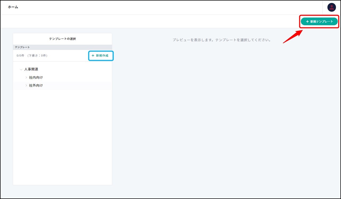The height and width of the screenshot is (199, 341).
Task: Click the preview placeholder message text
Action: (x=222, y=40)
